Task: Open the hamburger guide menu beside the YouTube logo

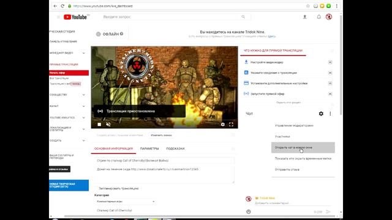Action: [x=58, y=17]
